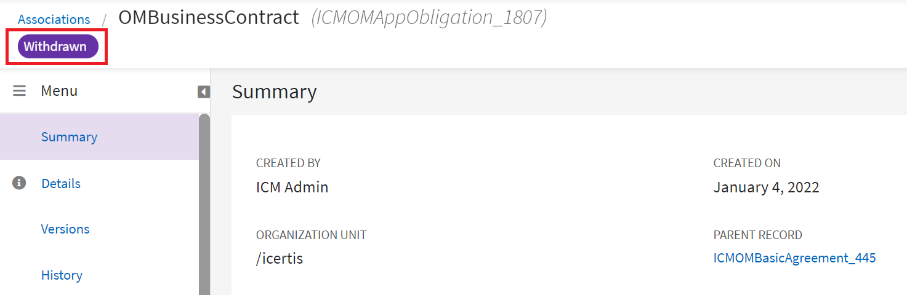
Task: Collapse the left menu panel arrow
Action: (x=204, y=92)
